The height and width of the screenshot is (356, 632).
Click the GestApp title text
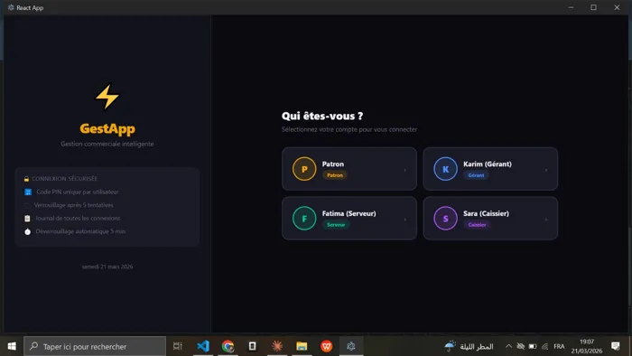click(x=107, y=128)
